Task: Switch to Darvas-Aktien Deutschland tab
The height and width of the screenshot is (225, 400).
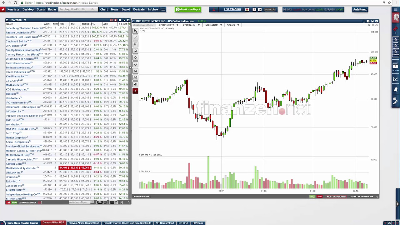Action: [84, 223]
